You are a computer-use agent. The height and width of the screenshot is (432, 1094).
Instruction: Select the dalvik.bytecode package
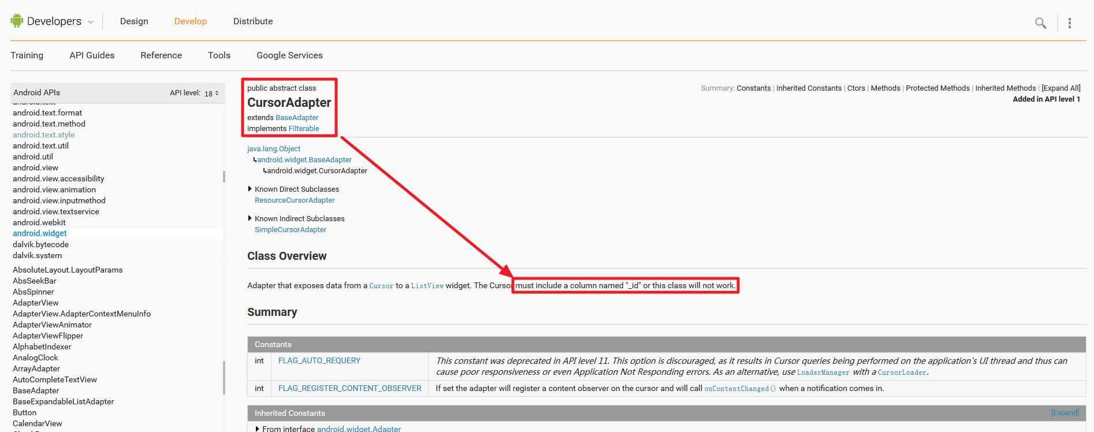tap(40, 244)
